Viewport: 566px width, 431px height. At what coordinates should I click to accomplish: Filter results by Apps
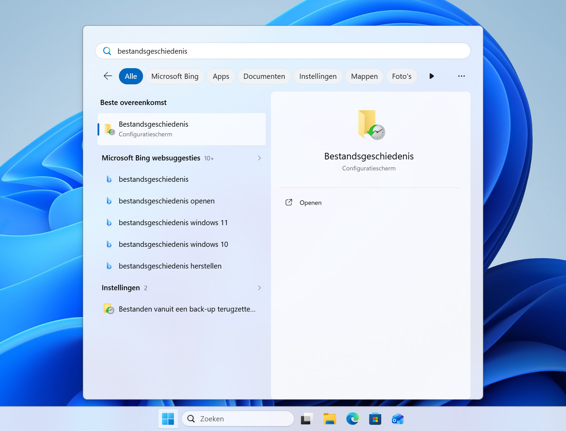221,76
